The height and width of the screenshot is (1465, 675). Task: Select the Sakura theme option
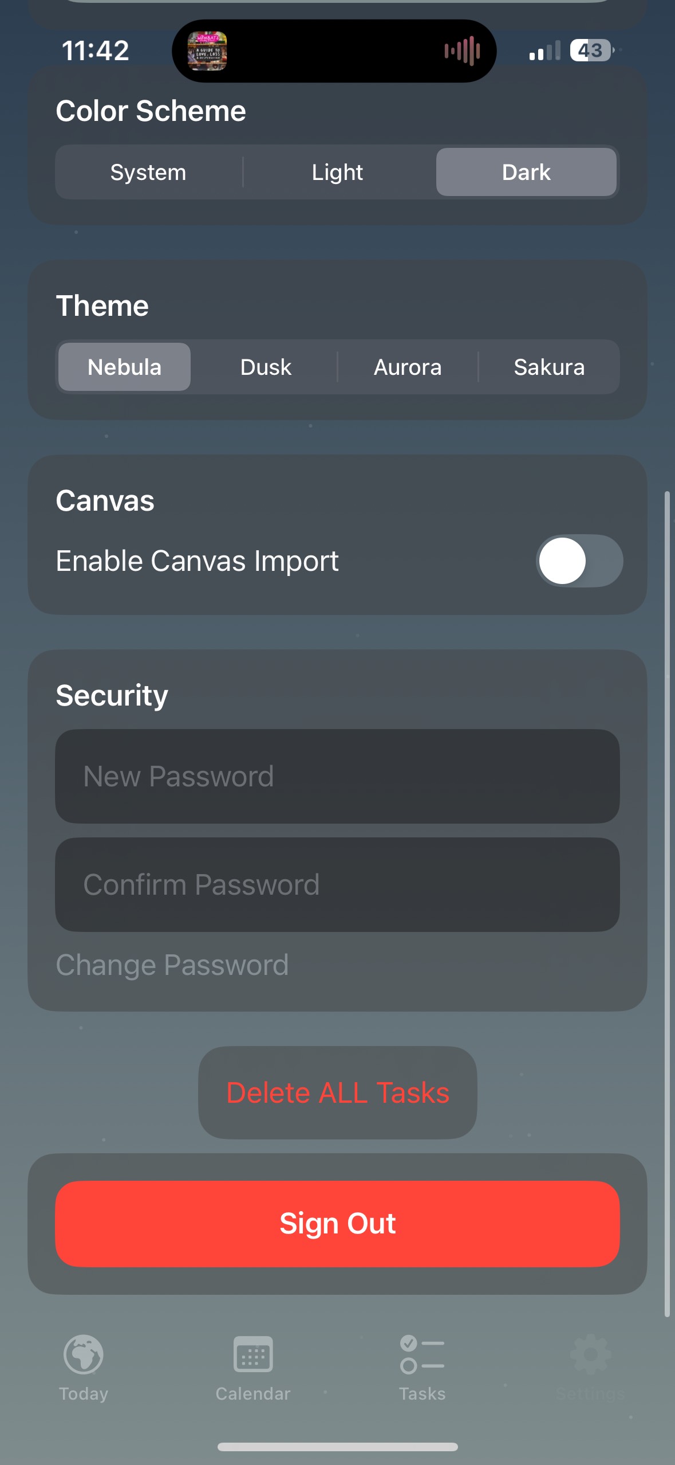coord(549,367)
